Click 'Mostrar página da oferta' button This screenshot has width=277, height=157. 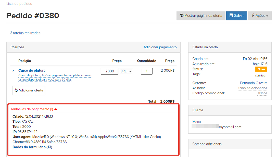tap(200, 15)
